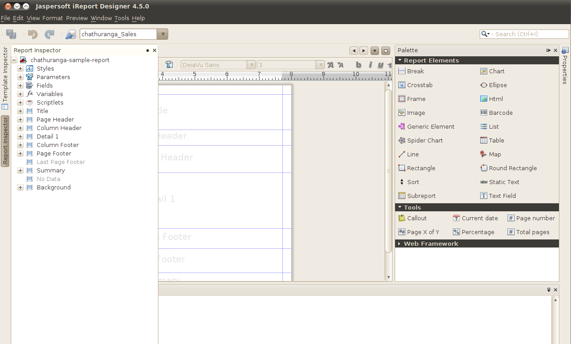The width and height of the screenshot is (571, 344).
Task: Open the Preview menu
Action: (x=77, y=18)
